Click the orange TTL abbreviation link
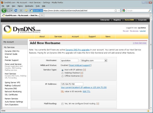Viewport: 153px width, 113px height. tap(62, 92)
